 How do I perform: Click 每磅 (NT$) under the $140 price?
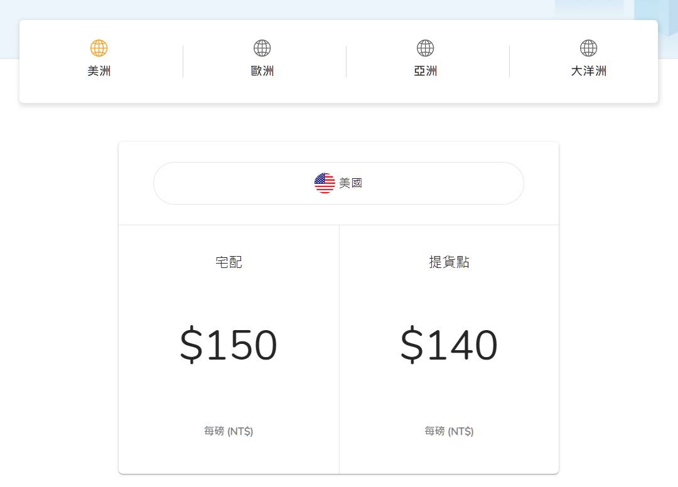(x=449, y=431)
